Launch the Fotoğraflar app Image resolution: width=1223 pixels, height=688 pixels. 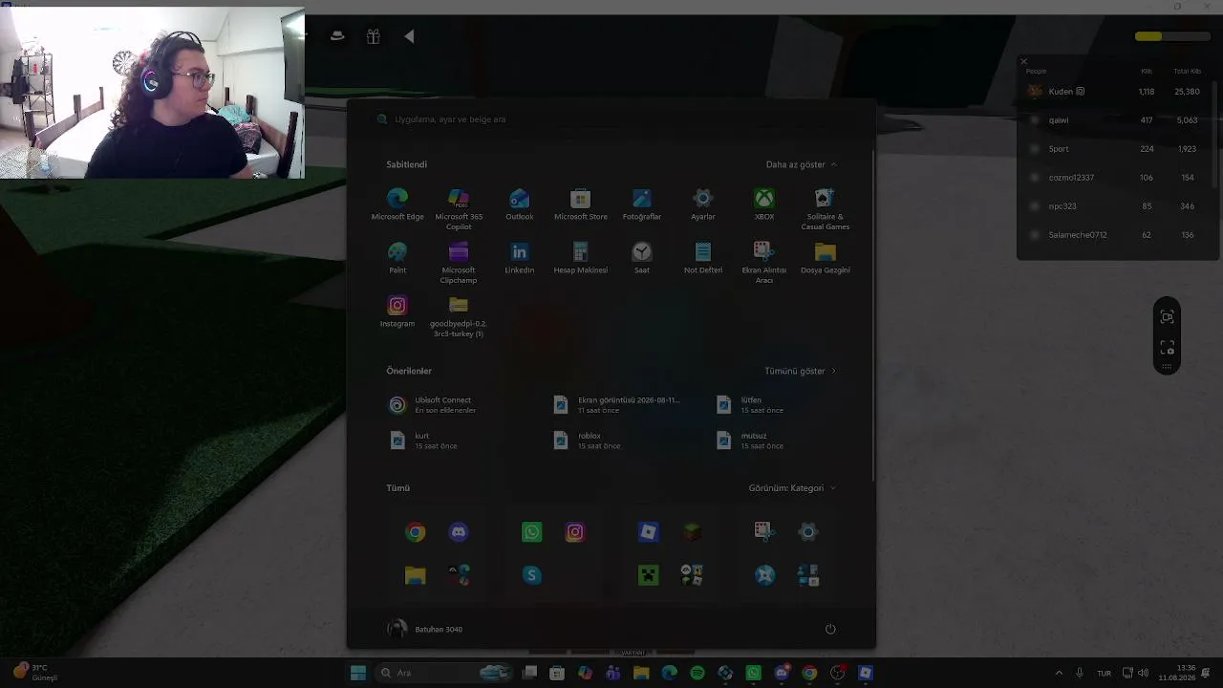coord(642,204)
